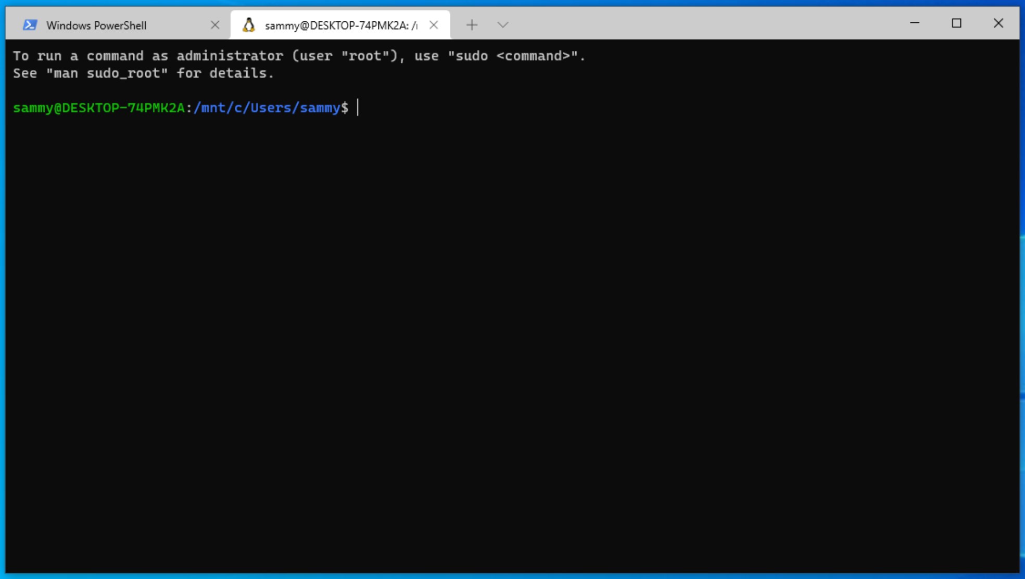Image resolution: width=1025 pixels, height=579 pixels.
Task: Click the PowerShell icon on the first tab
Action: point(30,25)
